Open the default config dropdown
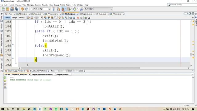The width and height of the screenshot is (197, 111). tap(41, 9)
